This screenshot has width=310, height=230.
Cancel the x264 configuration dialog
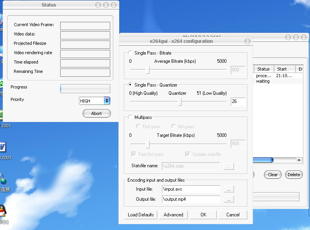click(x=233, y=215)
